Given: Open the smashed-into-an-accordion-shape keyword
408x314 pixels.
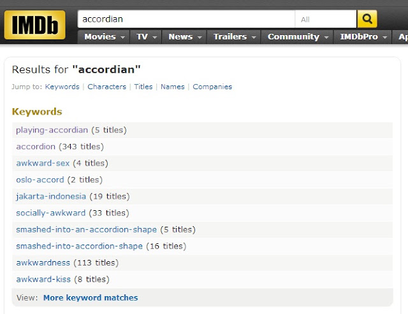Looking at the screenshot, I should point(87,229).
